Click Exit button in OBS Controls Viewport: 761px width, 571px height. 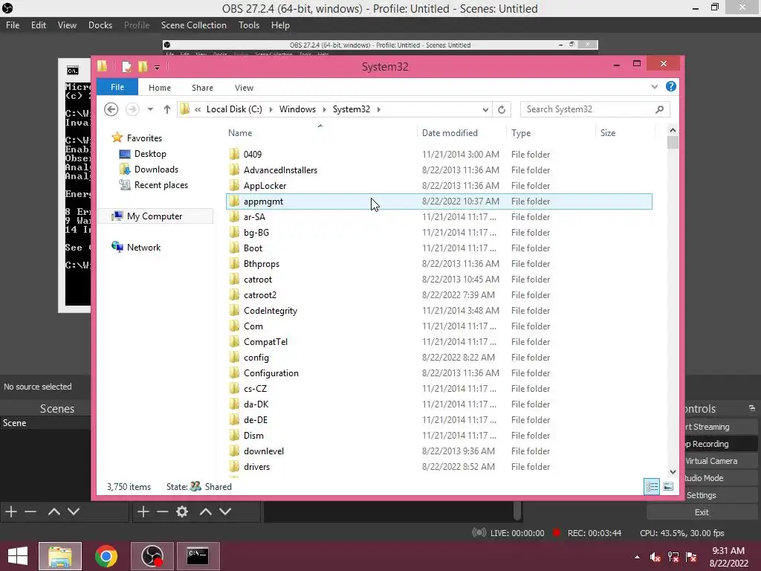702,512
